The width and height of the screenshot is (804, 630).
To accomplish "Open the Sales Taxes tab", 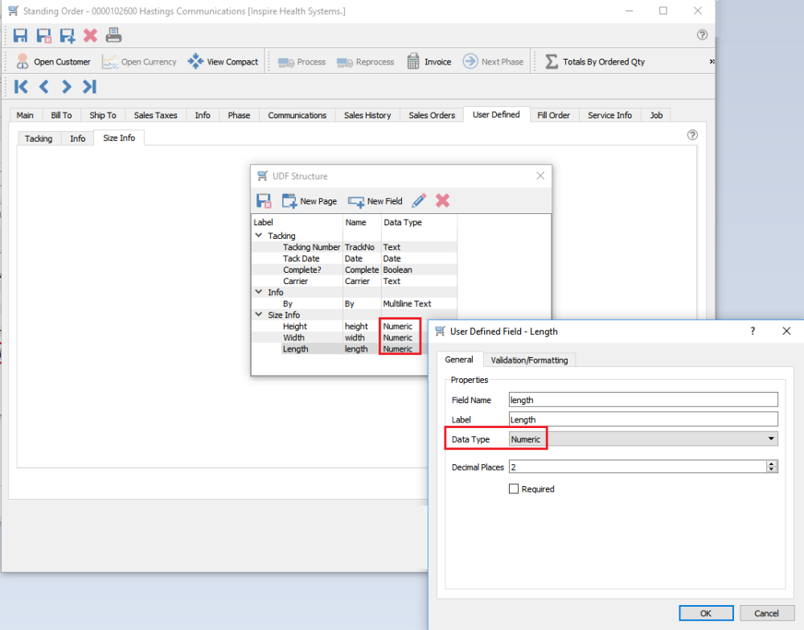I will (155, 115).
